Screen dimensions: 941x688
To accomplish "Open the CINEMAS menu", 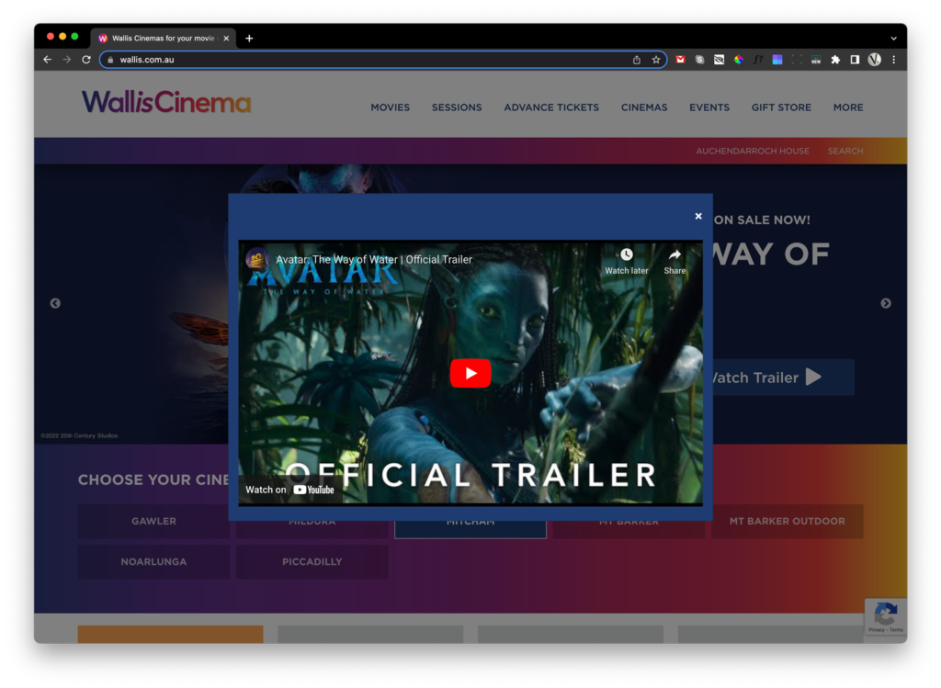I will (x=644, y=107).
